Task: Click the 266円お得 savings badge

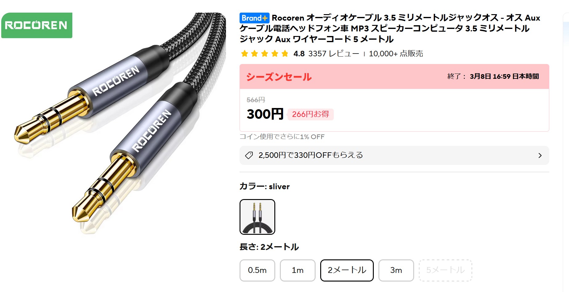Action: (310, 114)
